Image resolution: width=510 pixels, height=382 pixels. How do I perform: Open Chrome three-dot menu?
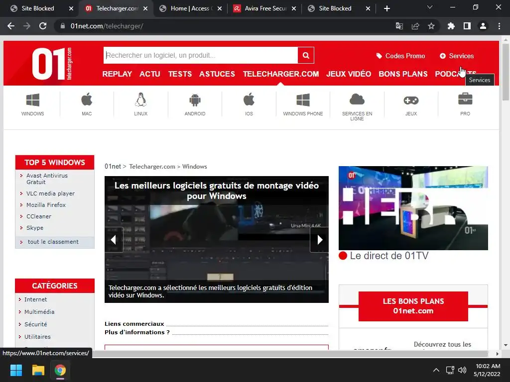click(499, 26)
